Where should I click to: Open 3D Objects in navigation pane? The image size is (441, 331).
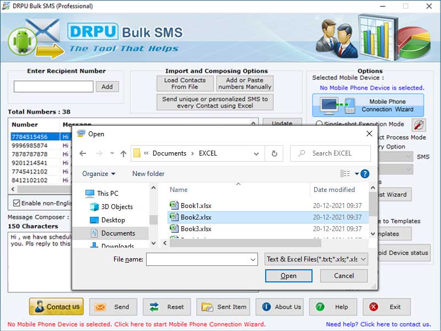tap(117, 207)
